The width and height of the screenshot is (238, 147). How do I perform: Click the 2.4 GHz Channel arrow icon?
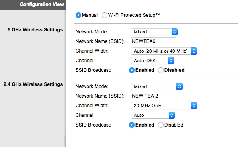click(172, 115)
